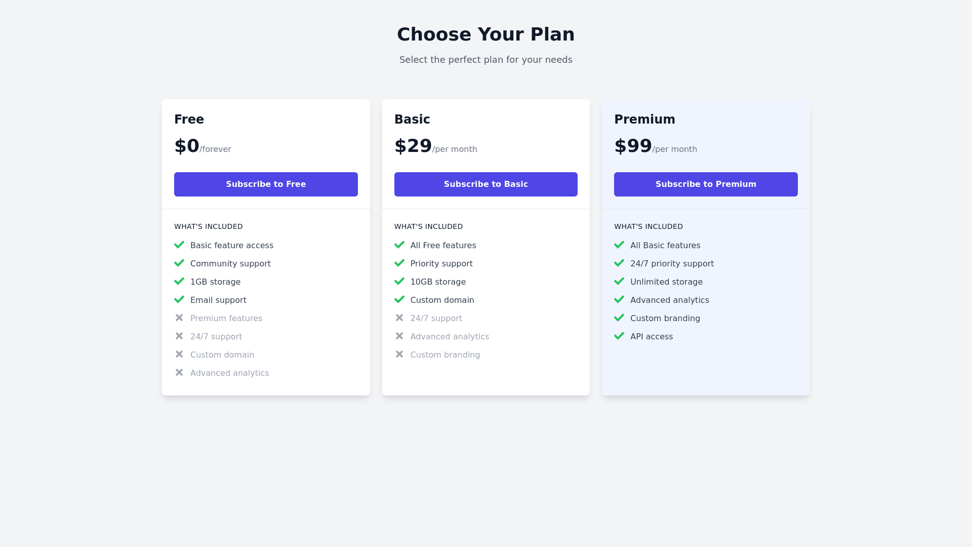Select the check icon next to 10GB storage
This screenshot has height=547, width=972.
click(399, 282)
